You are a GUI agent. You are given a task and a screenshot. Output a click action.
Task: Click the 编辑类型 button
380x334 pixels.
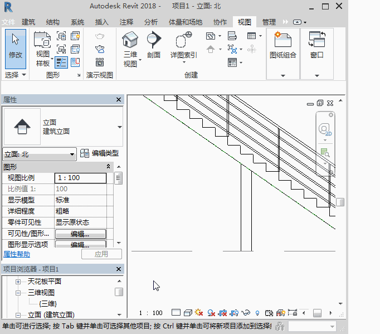pyautogui.click(x=100, y=153)
